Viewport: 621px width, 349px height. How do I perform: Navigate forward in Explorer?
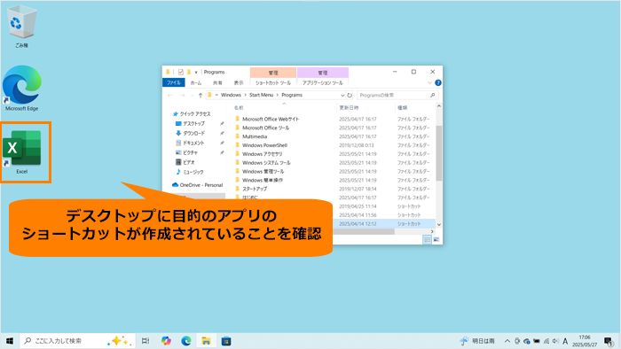click(x=182, y=96)
